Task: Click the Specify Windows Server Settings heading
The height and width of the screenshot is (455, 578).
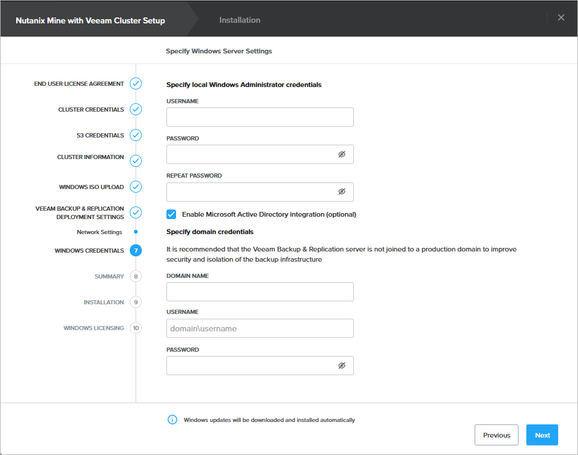Action: (219, 51)
